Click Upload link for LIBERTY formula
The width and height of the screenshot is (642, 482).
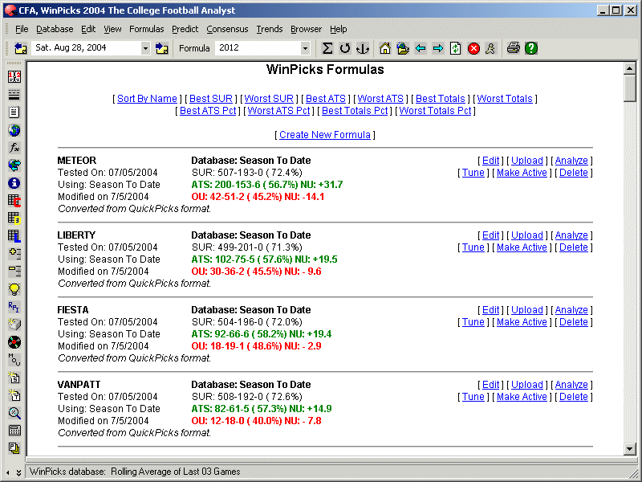point(527,235)
